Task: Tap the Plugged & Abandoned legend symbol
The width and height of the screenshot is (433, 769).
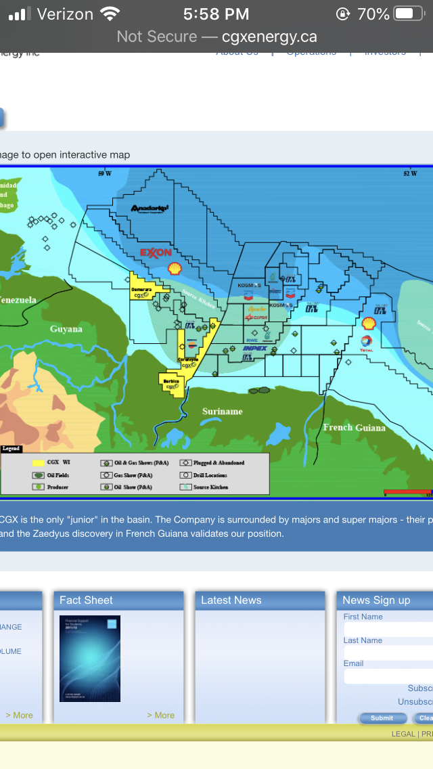Action: point(185,463)
